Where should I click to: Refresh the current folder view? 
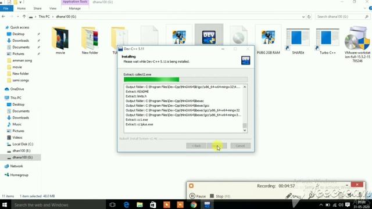309,17
